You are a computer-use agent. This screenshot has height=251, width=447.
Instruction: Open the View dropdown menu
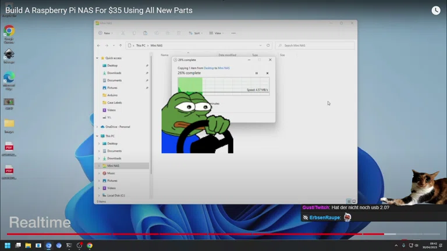[217, 33]
